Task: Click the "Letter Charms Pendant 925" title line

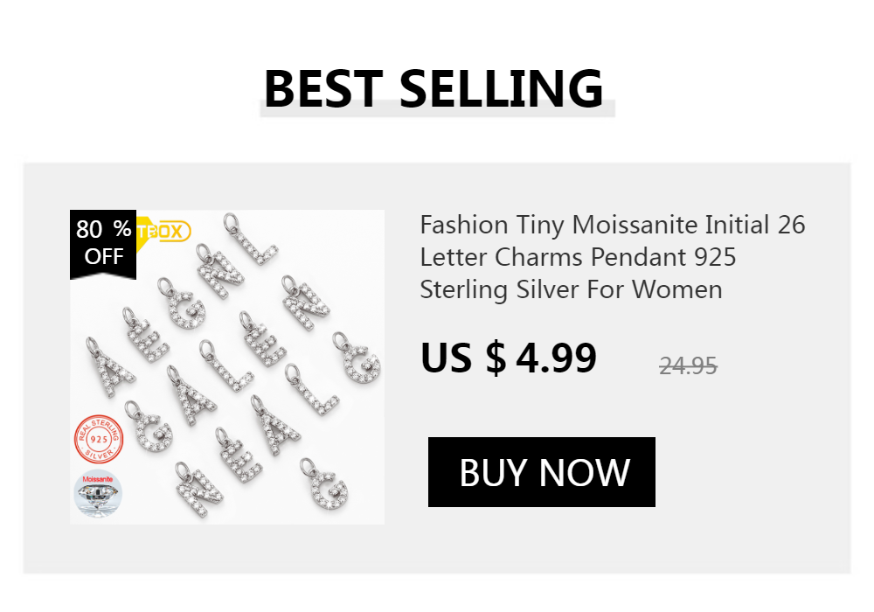Action: pos(578,258)
